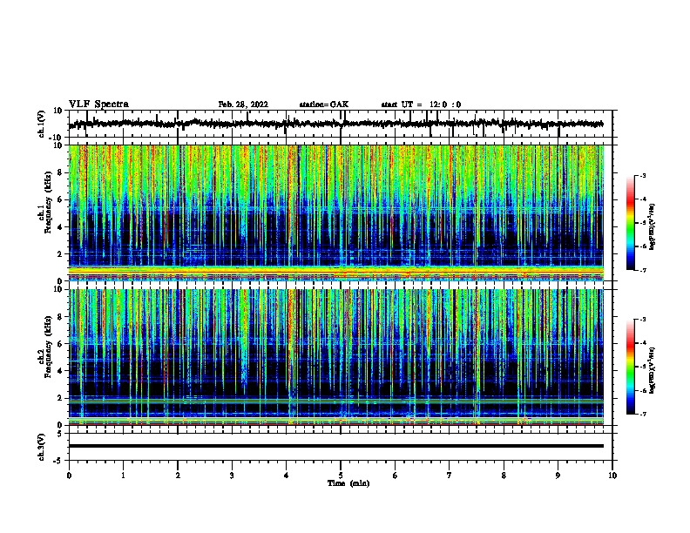
Task: Click the "-7" tick on ch.2 color bar
Action: click(643, 414)
